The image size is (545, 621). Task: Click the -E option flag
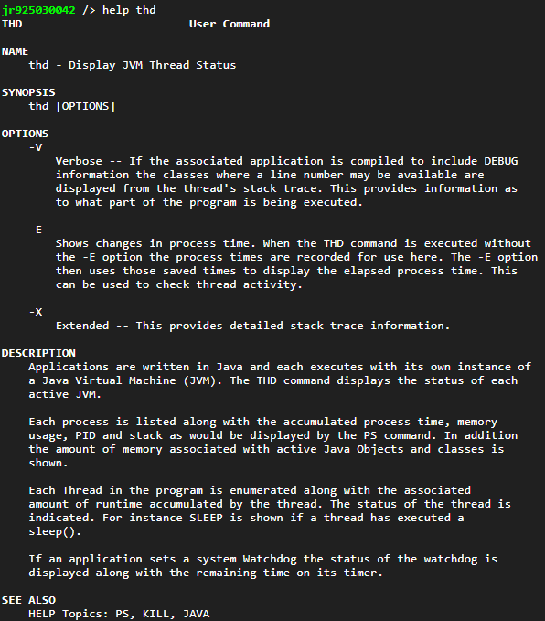coord(36,230)
